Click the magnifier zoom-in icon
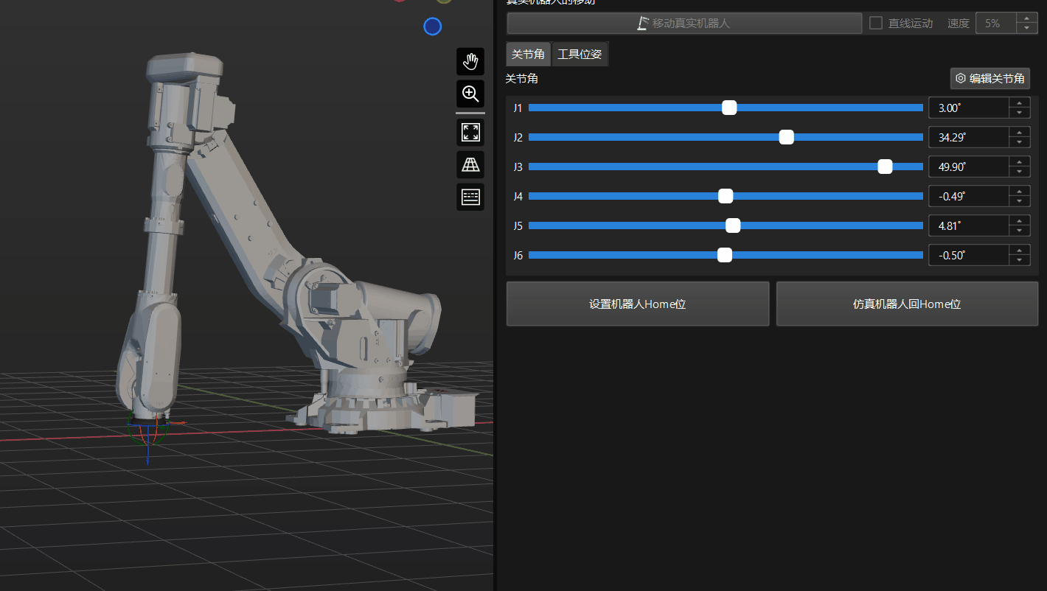The height and width of the screenshot is (591, 1047). pyautogui.click(x=470, y=94)
